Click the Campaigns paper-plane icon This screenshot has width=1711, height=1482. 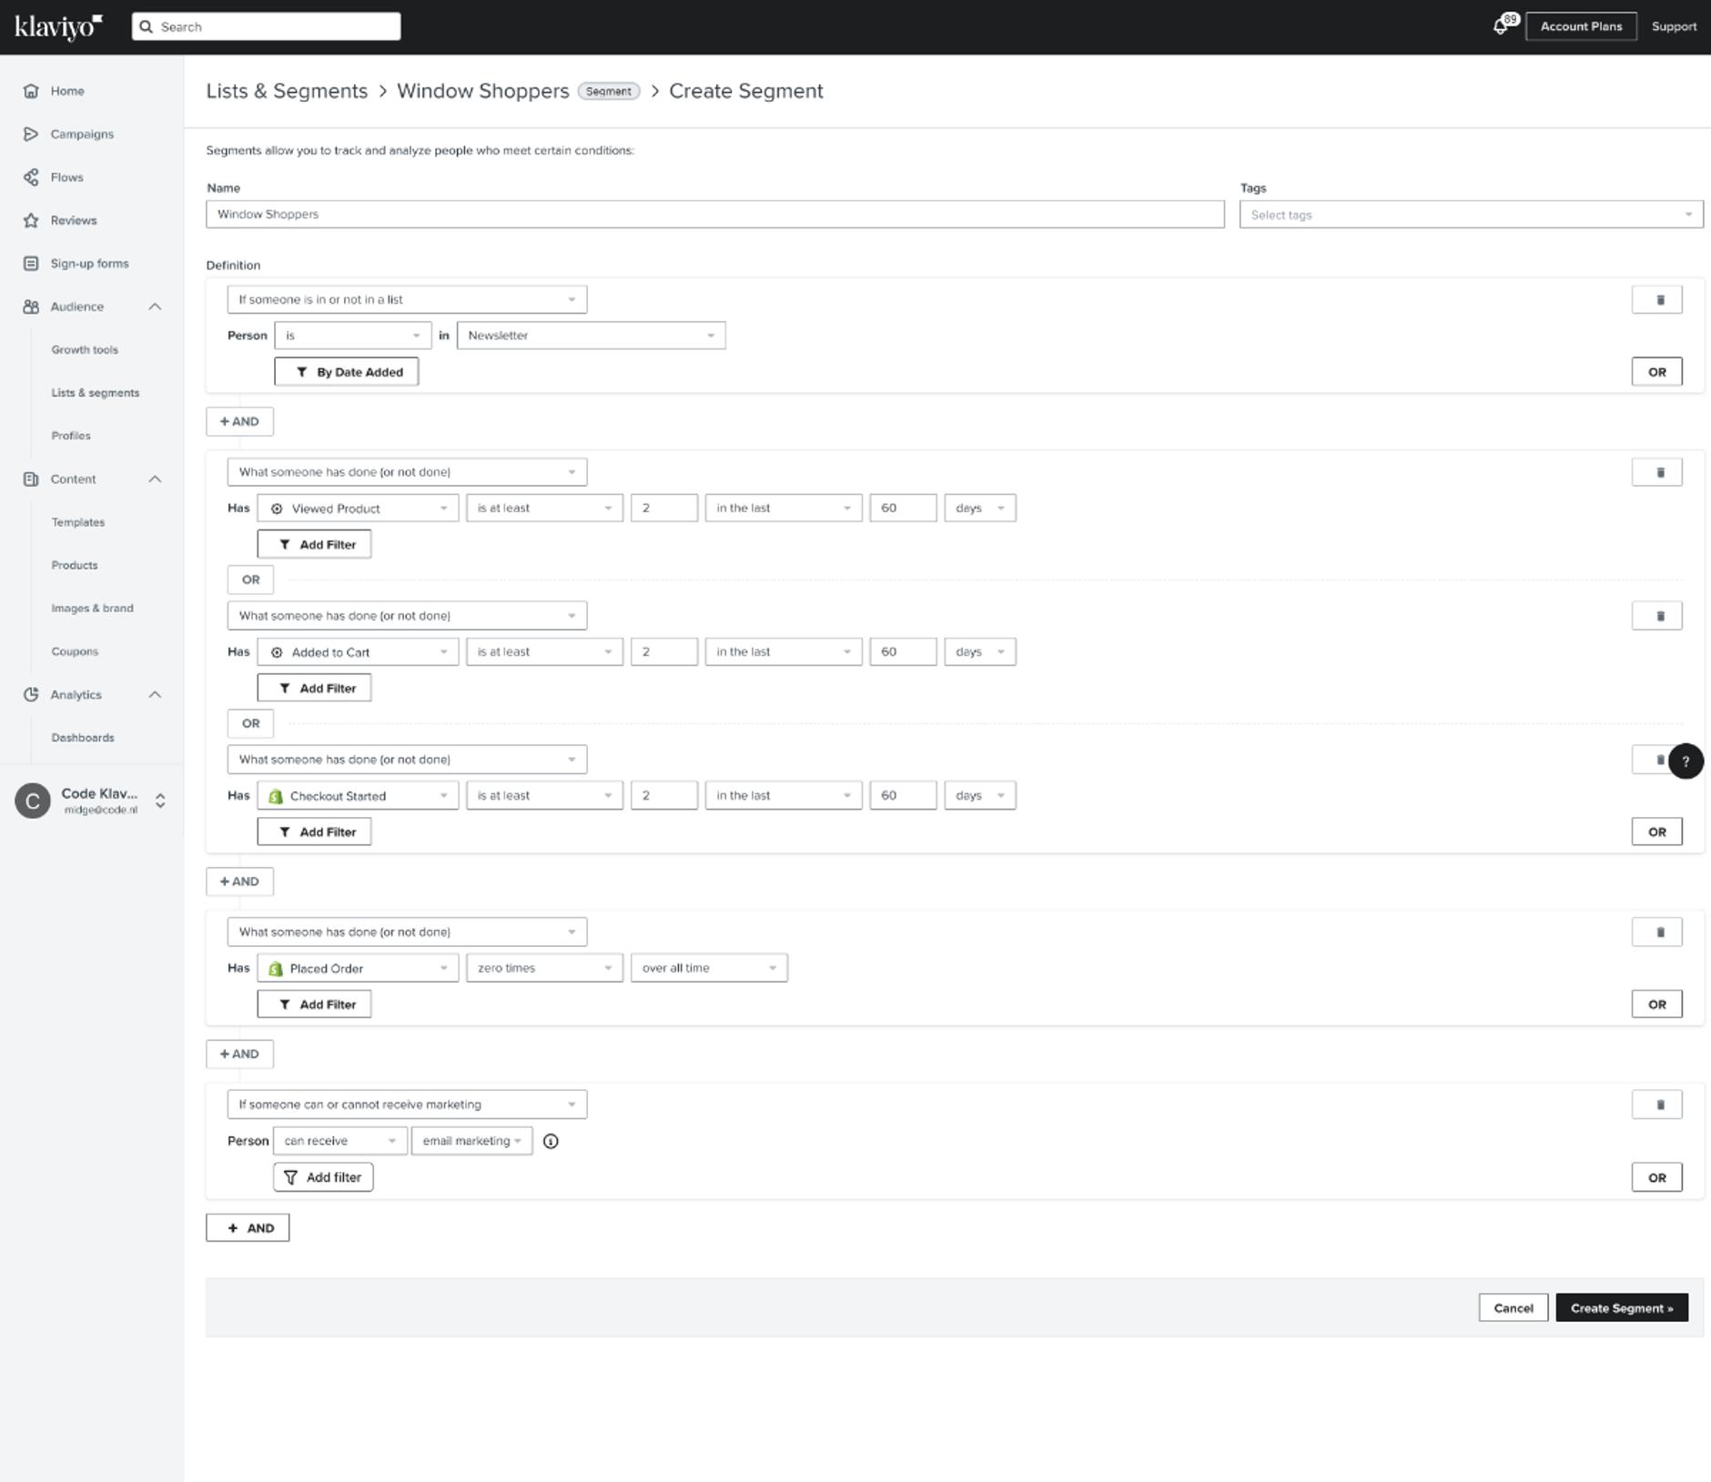31,134
